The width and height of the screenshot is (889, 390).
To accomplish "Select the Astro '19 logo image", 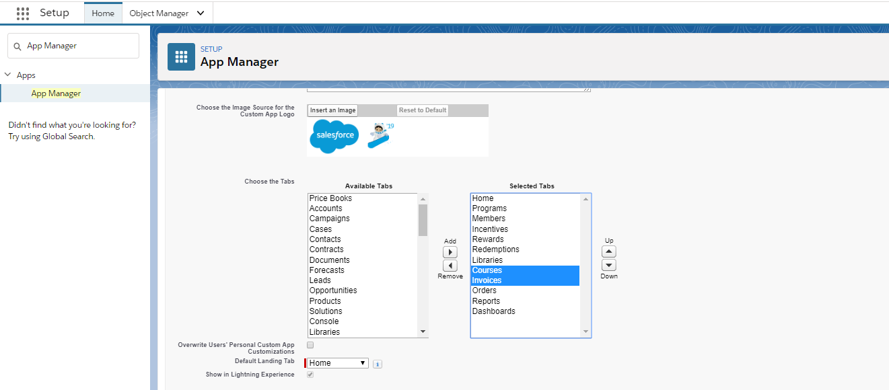I will point(381,135).
